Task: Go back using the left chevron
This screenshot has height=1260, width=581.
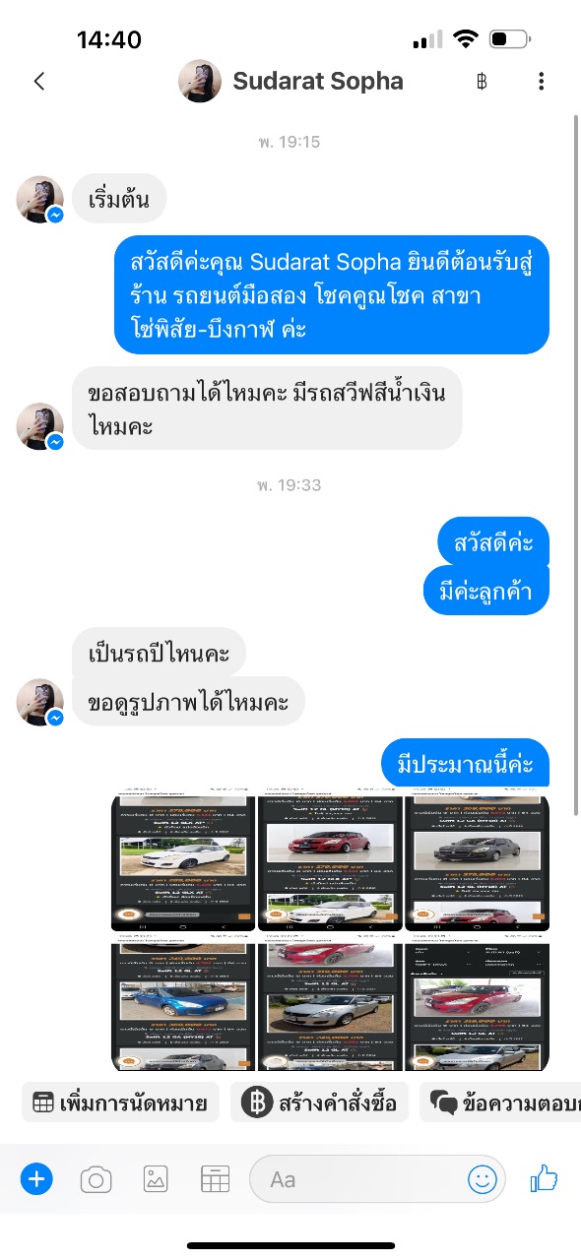Action: click(39, 82)
